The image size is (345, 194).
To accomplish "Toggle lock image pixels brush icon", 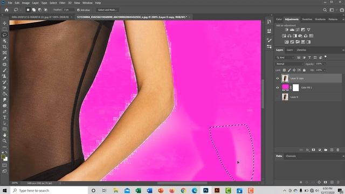I will [289, 70].
